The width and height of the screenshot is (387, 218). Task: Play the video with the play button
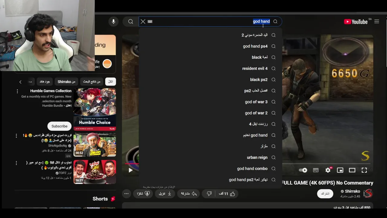tap(130, 170)
